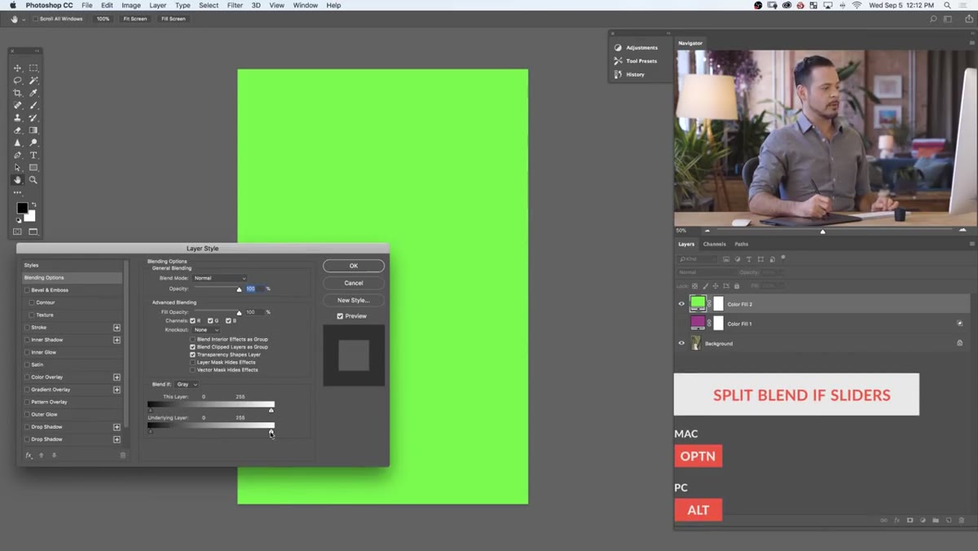Viewport: 978px width, 551px height.
Task: Switch to the Paths tab
Action: pos(742,244)
